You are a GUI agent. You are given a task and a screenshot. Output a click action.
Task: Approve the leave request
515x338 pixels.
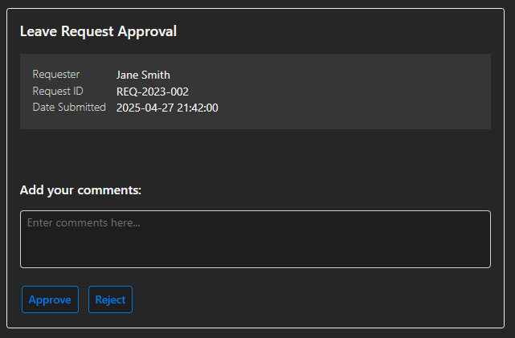51,299
